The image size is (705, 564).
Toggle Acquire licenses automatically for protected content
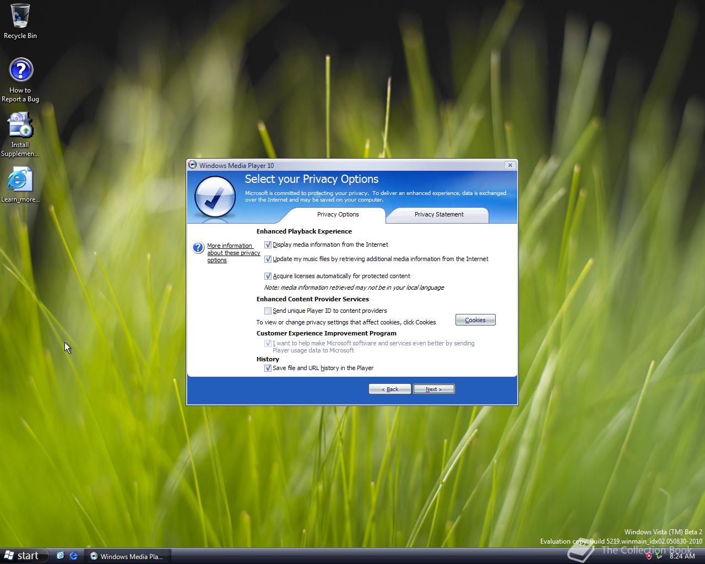268,276
